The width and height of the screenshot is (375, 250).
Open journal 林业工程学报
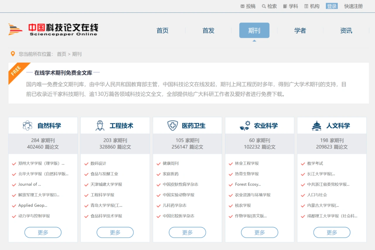(247, 163)
